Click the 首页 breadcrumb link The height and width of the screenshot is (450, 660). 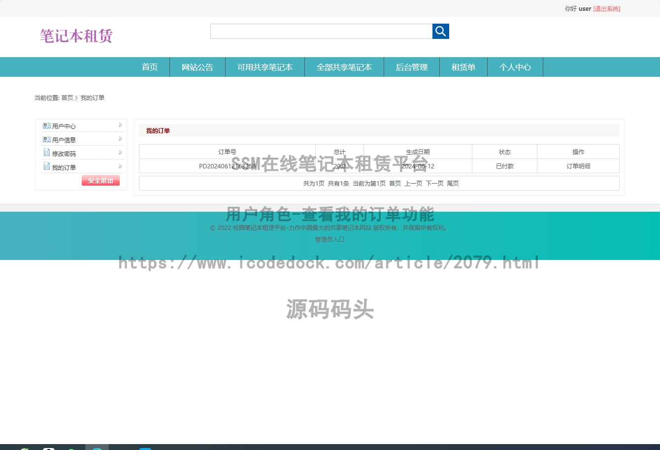(67, 98)
